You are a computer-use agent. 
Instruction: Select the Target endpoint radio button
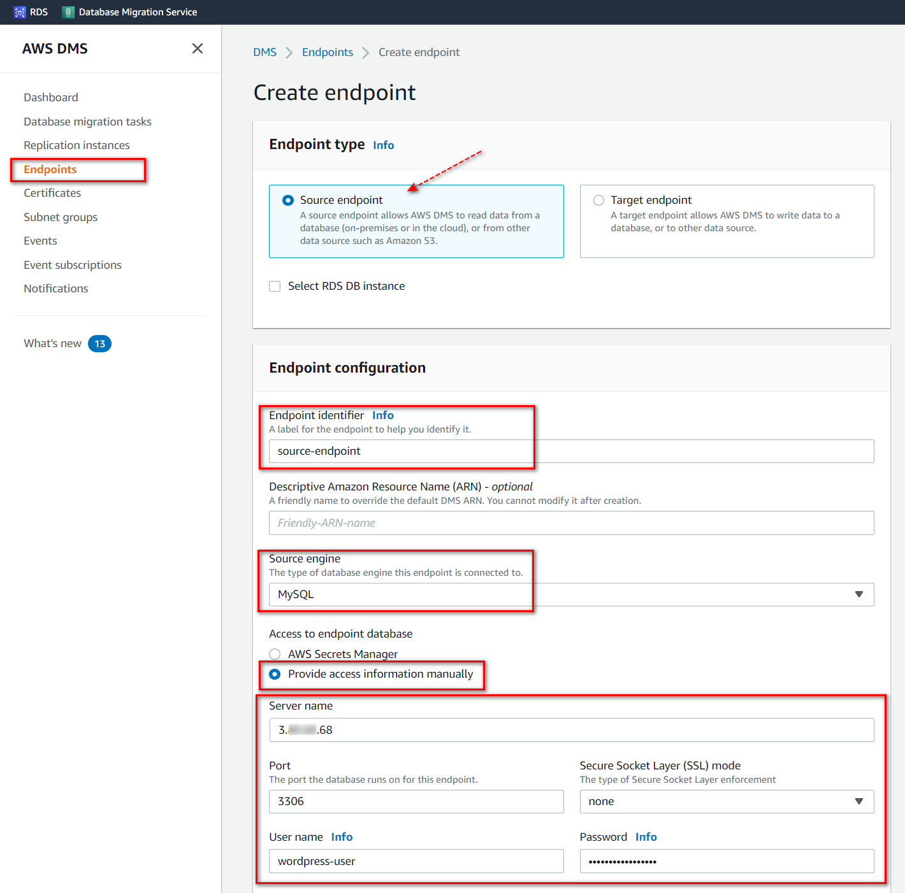click(598, 200)
